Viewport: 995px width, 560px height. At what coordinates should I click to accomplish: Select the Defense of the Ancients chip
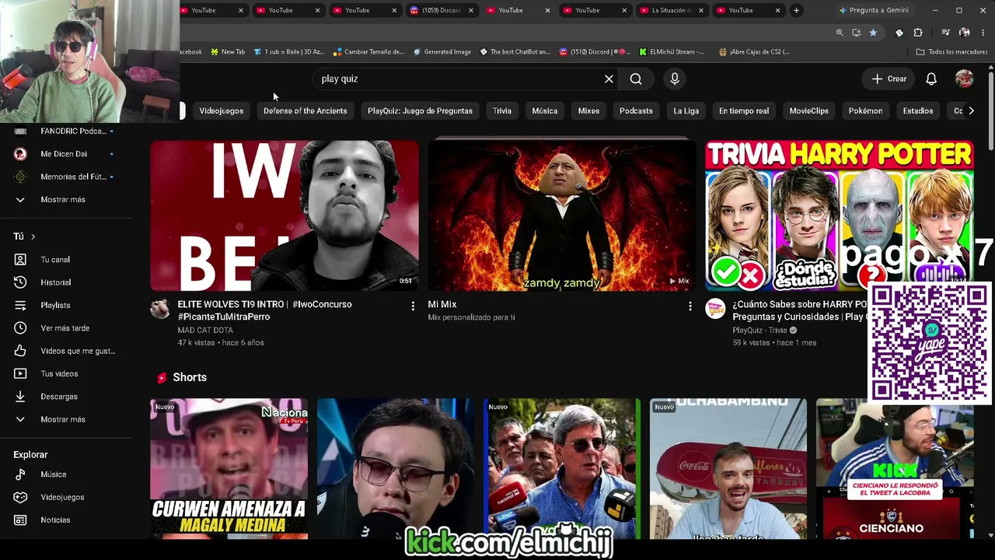305,110
